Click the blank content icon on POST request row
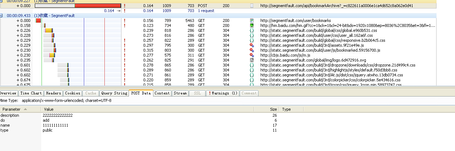Viewport: 455px width, 151px height. 252,6
